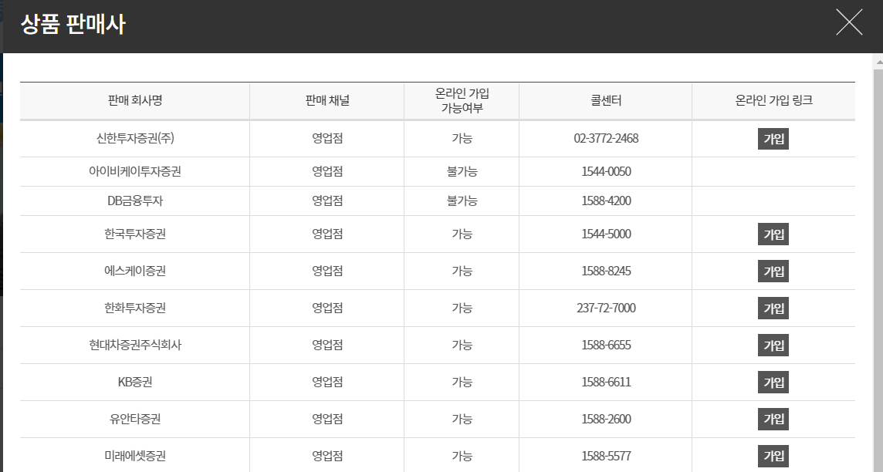Screen dimensions: 883x472
Task: Click company name 현대차증권주식회사
Action: pyautogui.click(x=135, y=345)
